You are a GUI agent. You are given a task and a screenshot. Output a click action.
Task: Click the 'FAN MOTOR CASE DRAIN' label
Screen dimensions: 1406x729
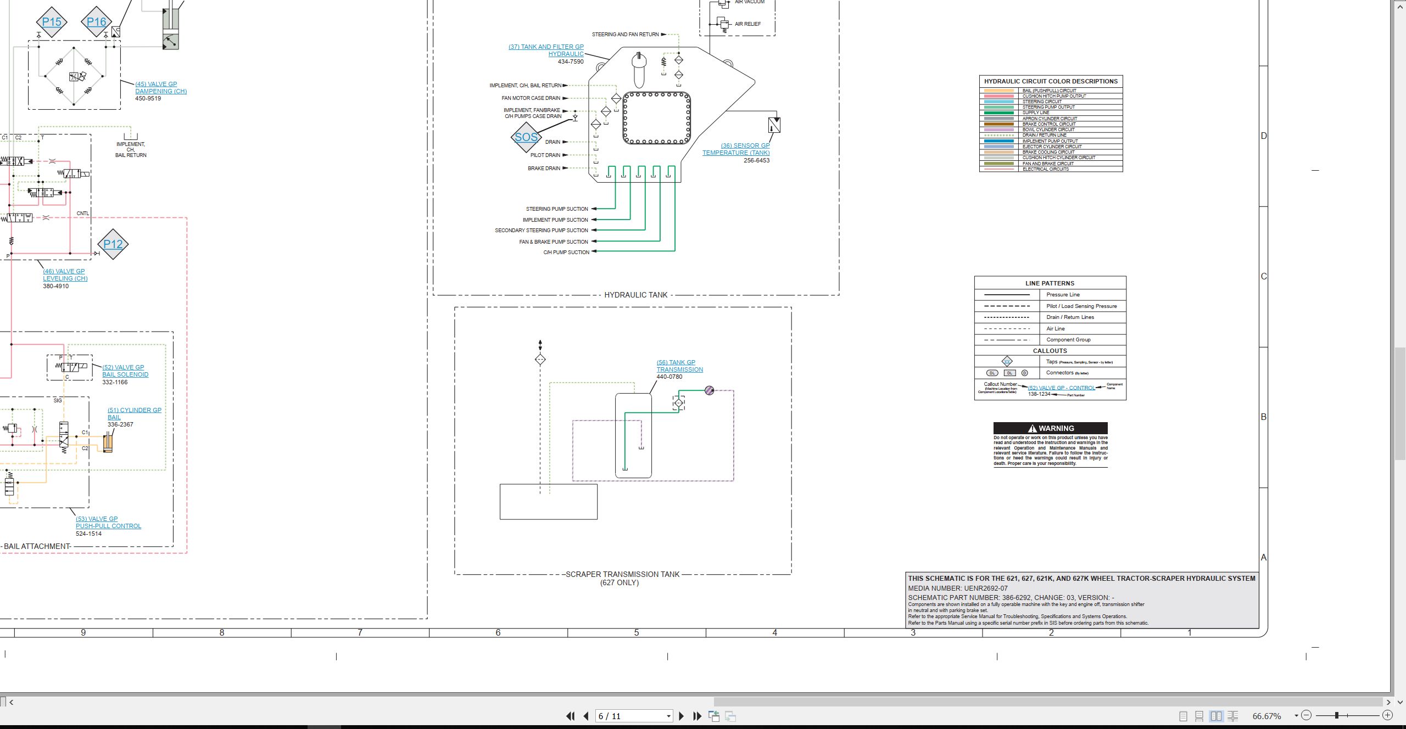[531, 98]
